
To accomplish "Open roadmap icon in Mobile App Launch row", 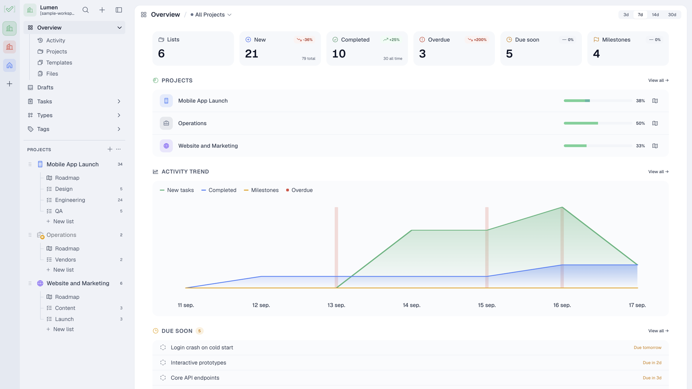I will click(655, 101).
